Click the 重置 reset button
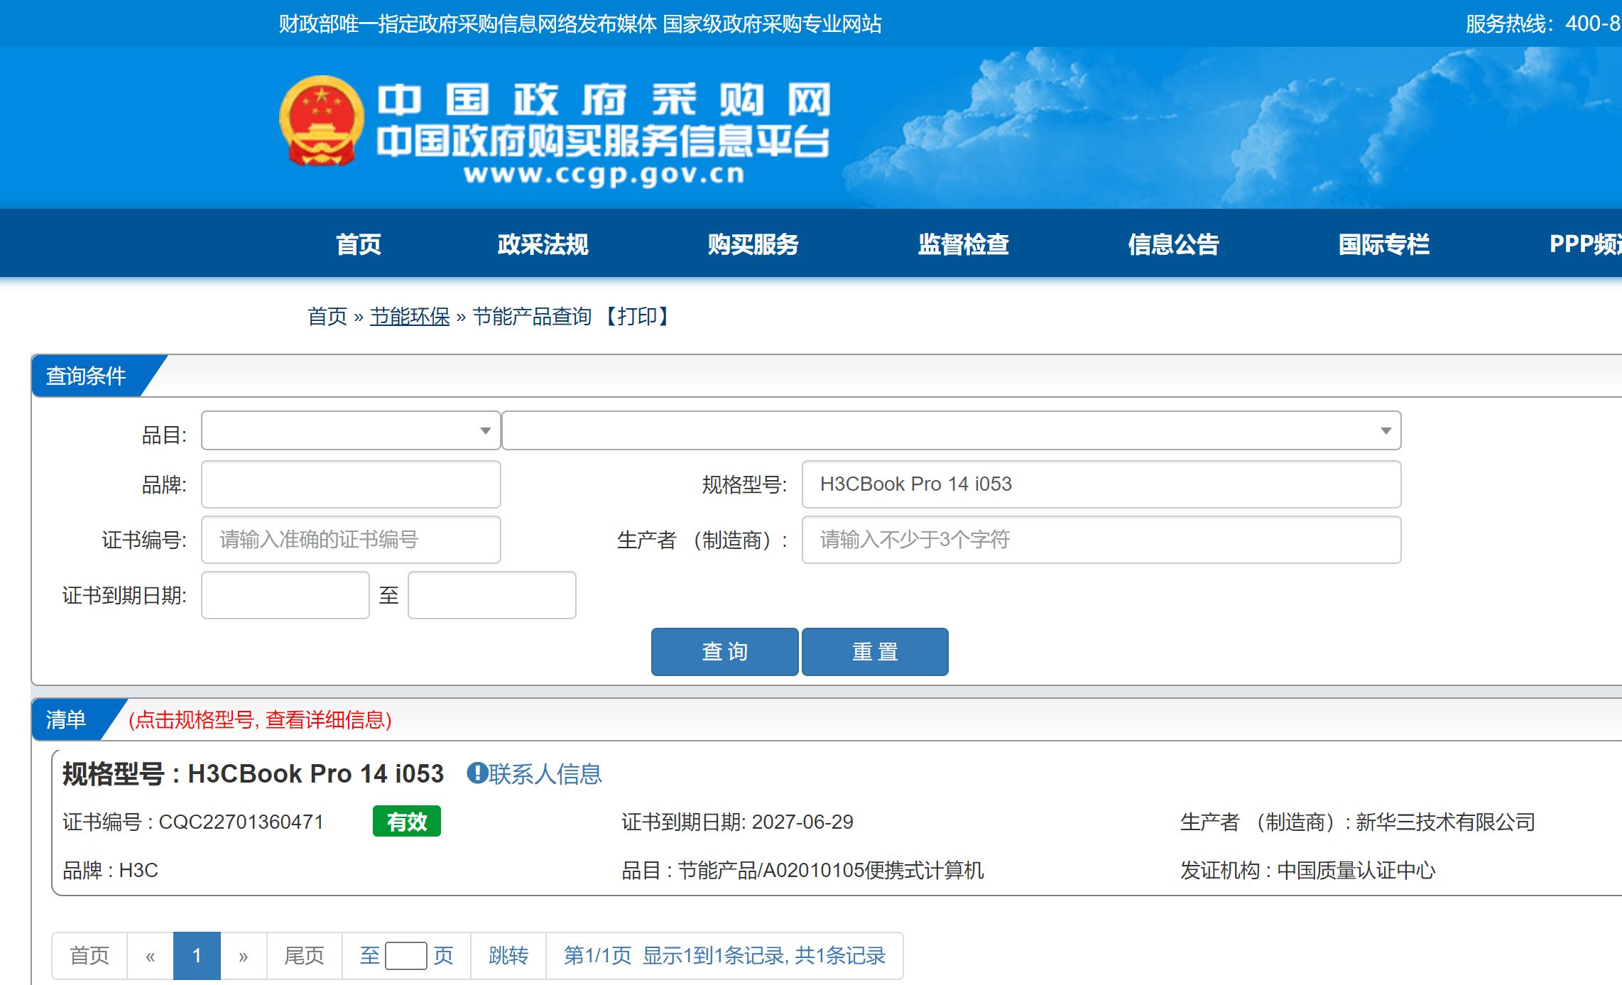 875,651
